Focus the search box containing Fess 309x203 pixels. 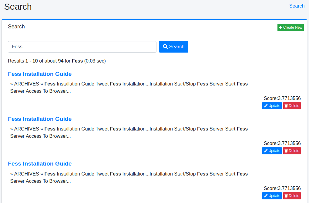click(82, 47)
